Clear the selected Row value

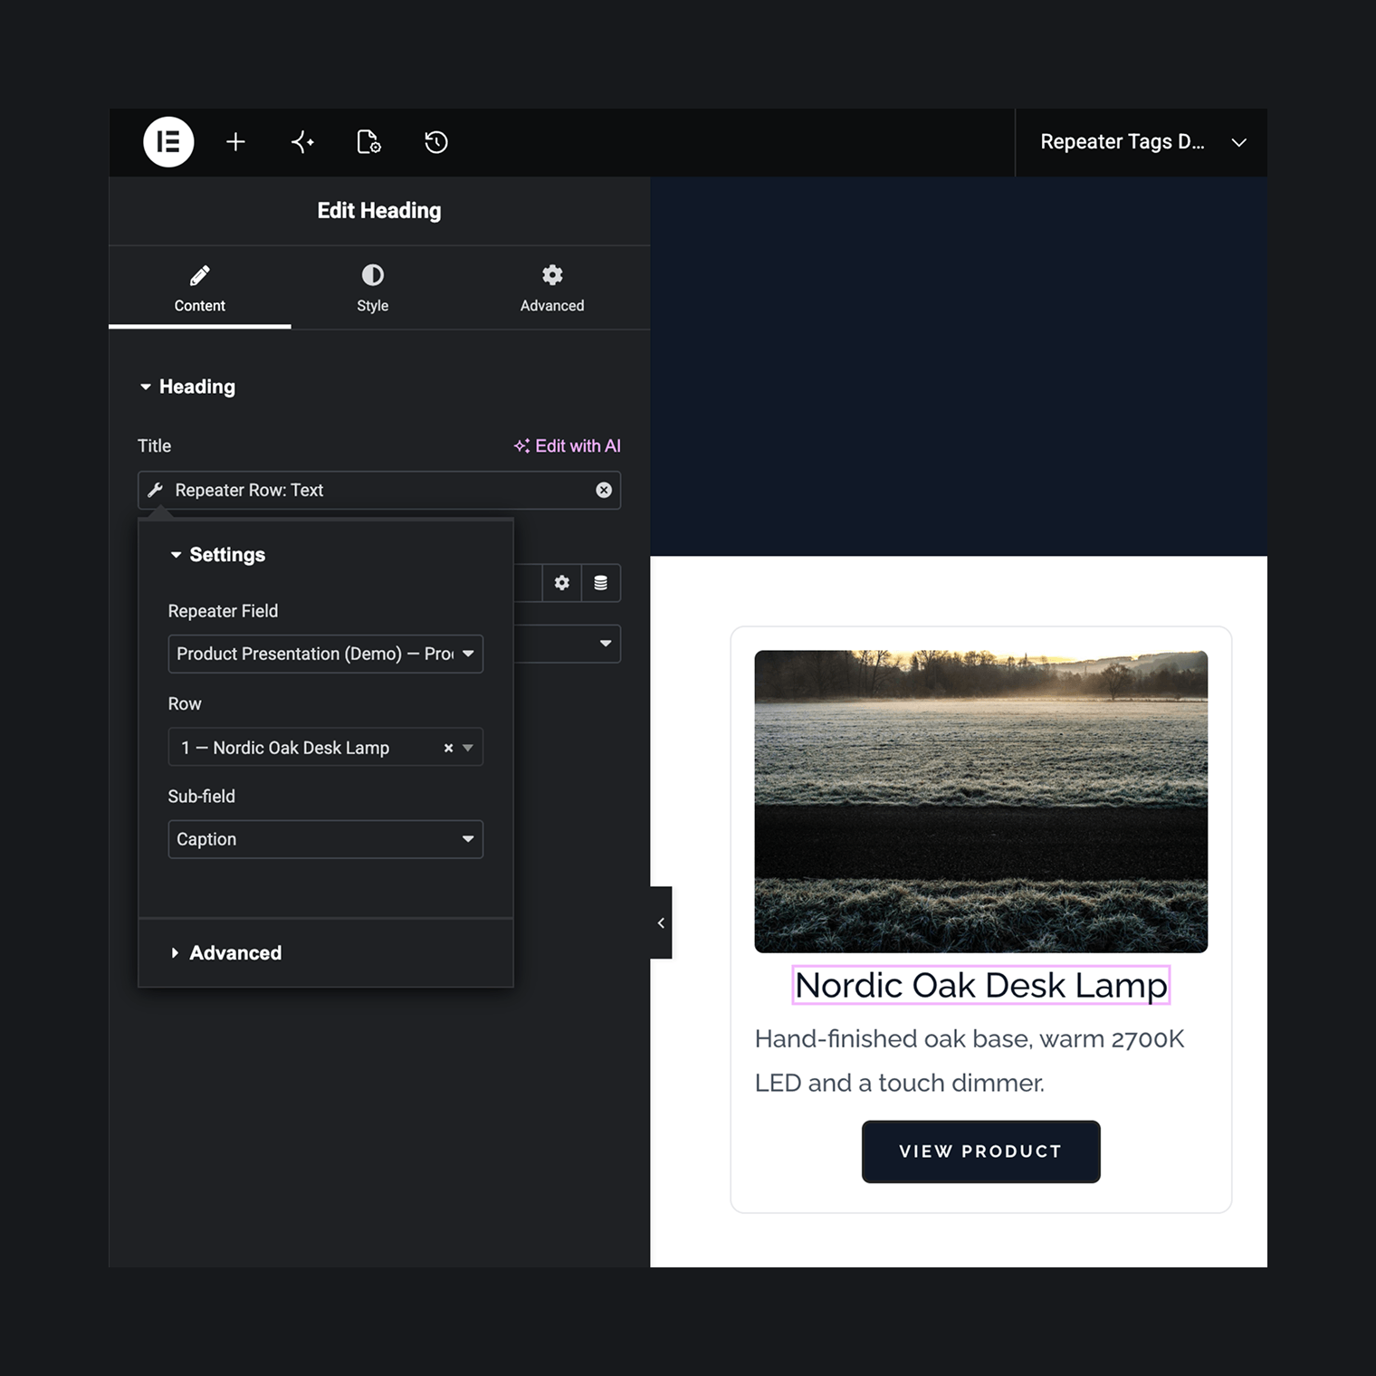tap(448, 748)
